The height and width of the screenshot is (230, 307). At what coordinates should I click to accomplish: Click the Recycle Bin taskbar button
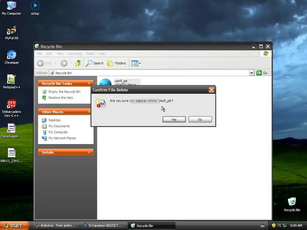[151, 226]
